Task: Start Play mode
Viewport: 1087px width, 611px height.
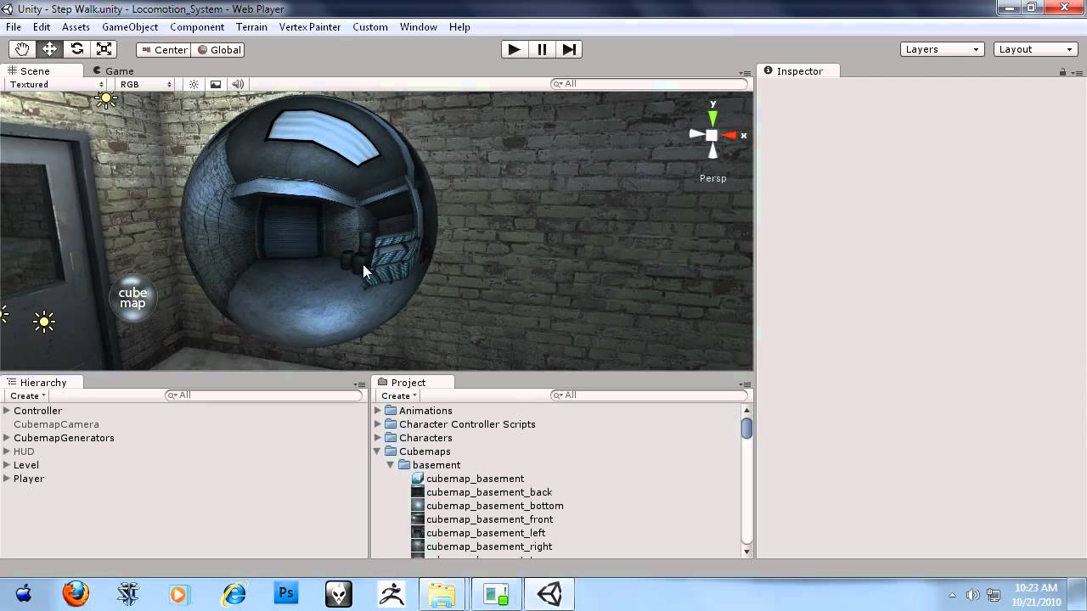Action: pos(514,49)
